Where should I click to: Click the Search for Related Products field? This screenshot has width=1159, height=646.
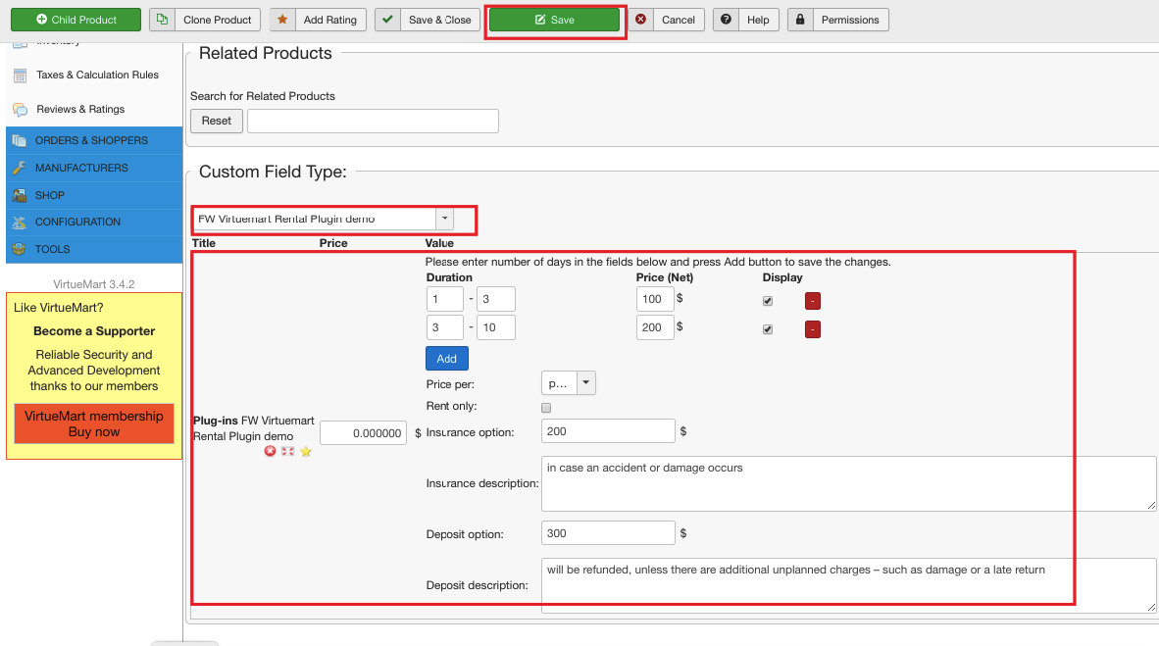click(373, 121)
